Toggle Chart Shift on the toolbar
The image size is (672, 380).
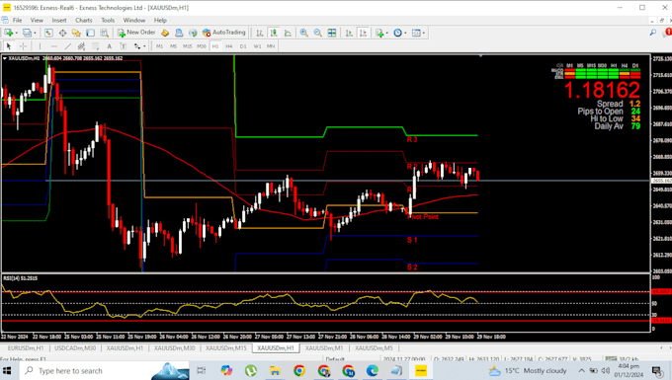(x=363, y=33)
